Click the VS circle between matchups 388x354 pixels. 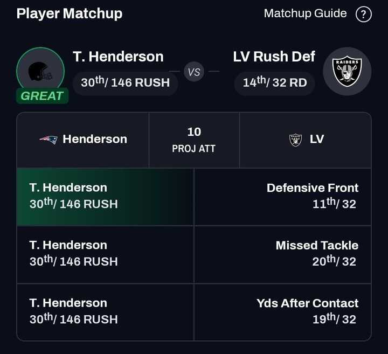tap(194, 72)
